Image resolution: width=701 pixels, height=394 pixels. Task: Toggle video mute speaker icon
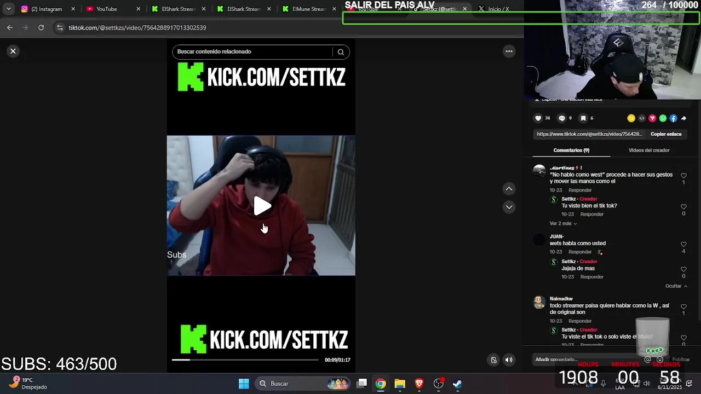pos(509,360)
